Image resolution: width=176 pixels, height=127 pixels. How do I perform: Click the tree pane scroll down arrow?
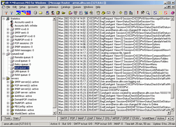[x=54, y=113]
